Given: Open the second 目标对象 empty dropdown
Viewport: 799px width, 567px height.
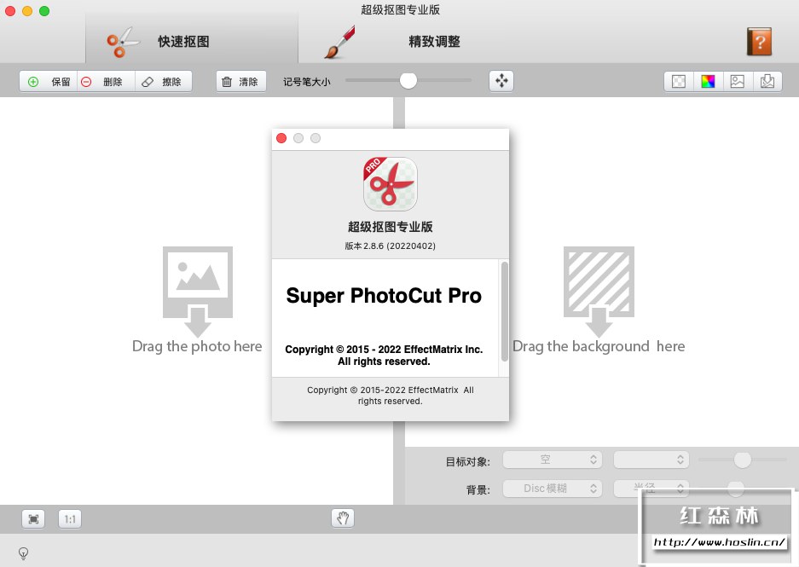Looking at the screenshot, I should pos(651,460).
